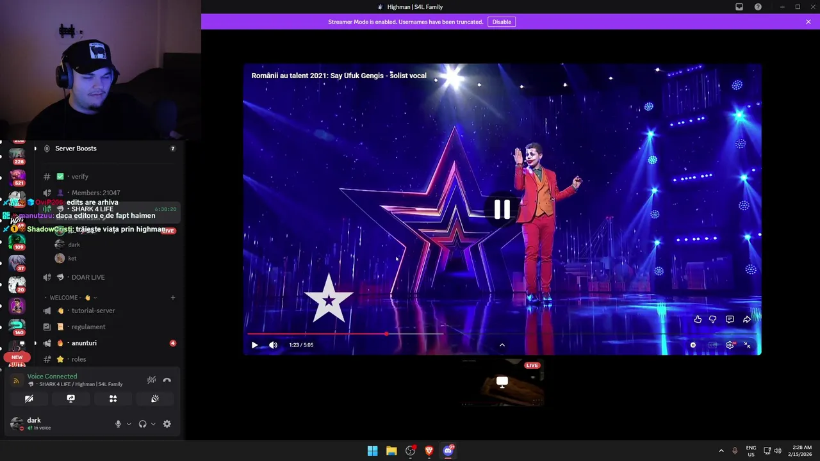This screenshot has height=461, width=820.
Task: Open Discord from the taskbar
Action: point(448,451)
